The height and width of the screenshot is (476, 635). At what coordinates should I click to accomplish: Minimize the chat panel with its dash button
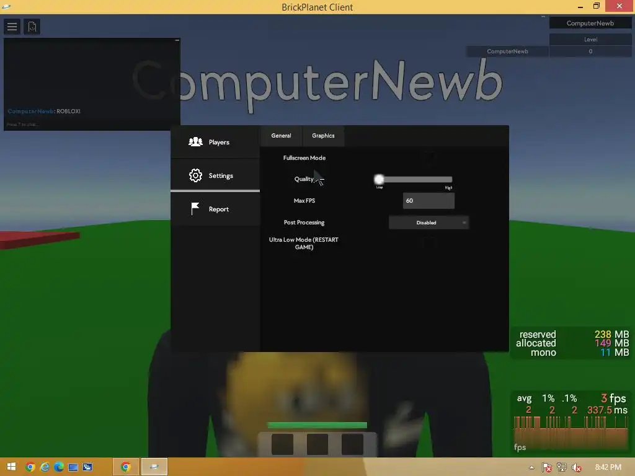[177, 40]
